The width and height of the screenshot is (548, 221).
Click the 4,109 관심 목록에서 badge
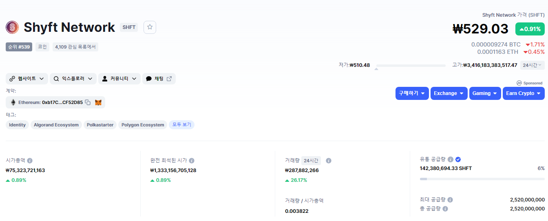pos(75,47)
